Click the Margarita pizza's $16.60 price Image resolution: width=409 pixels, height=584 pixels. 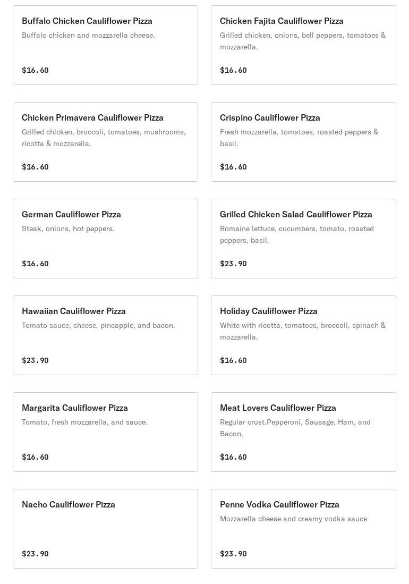(35, 457)
